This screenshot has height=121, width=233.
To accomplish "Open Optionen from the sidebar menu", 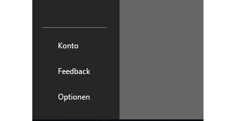I will point(74,97).
